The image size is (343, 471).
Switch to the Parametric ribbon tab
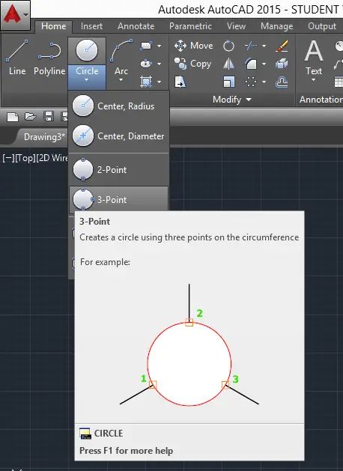click(x=190, y=26)
